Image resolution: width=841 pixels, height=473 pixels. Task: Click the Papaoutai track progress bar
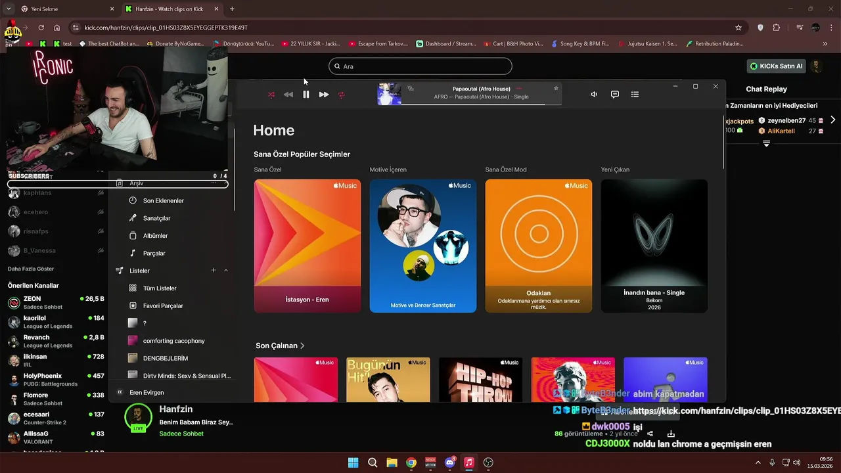click(x=480, y=104)
